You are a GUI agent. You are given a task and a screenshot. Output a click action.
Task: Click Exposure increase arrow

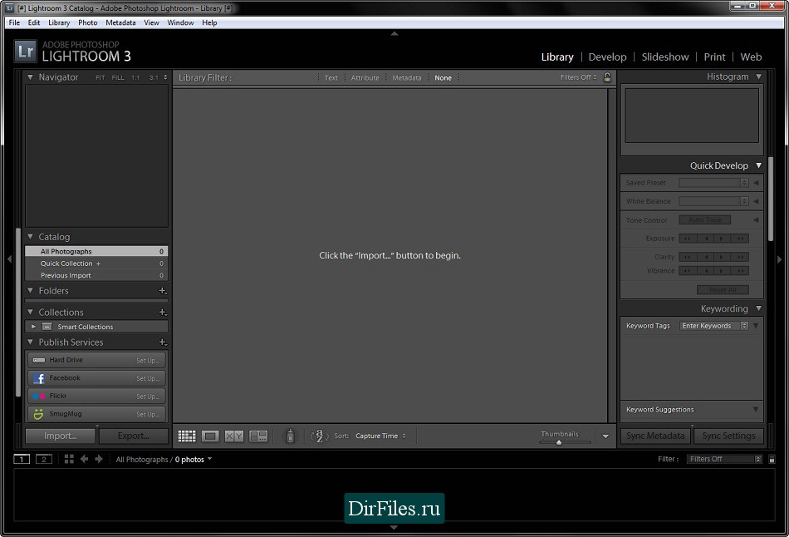point(722,239)
